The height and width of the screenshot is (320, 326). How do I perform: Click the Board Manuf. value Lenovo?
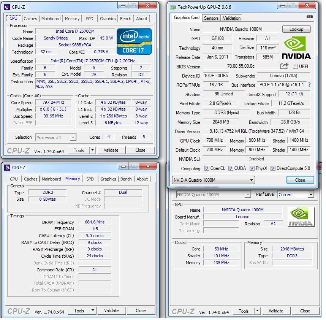pyautogui.click(x=243, y=217)
